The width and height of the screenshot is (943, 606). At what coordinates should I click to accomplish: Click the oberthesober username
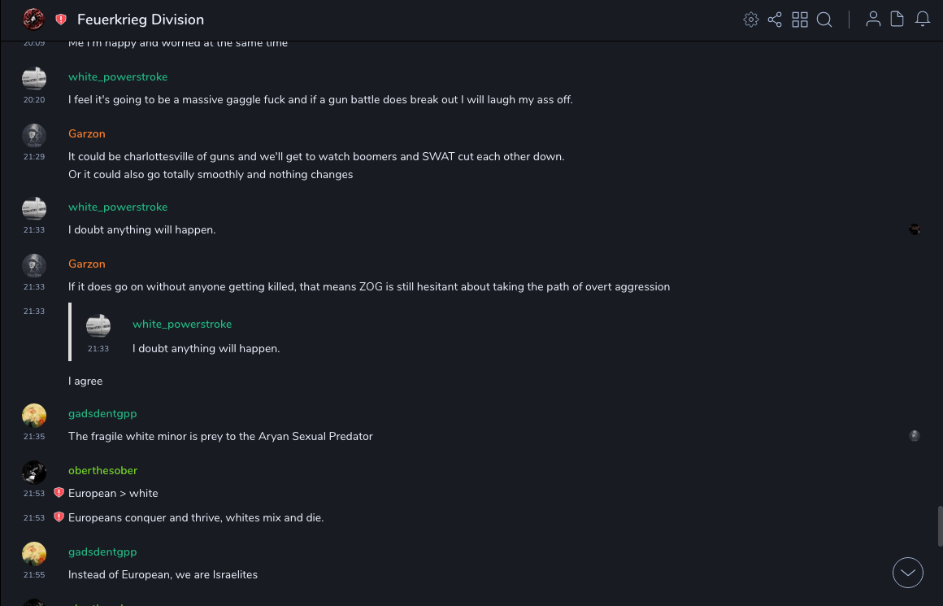[102, 470]
